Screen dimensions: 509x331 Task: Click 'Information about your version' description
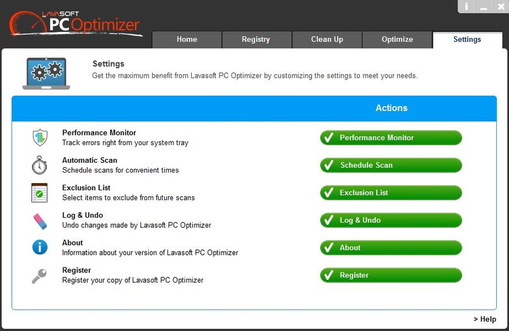pos(150,253)
